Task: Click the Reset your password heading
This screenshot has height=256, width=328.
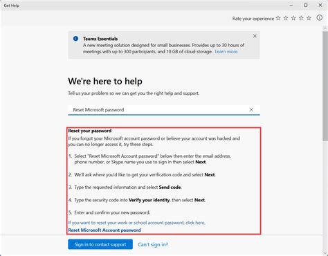Action: pyautogui.click(x=90, y=131)
